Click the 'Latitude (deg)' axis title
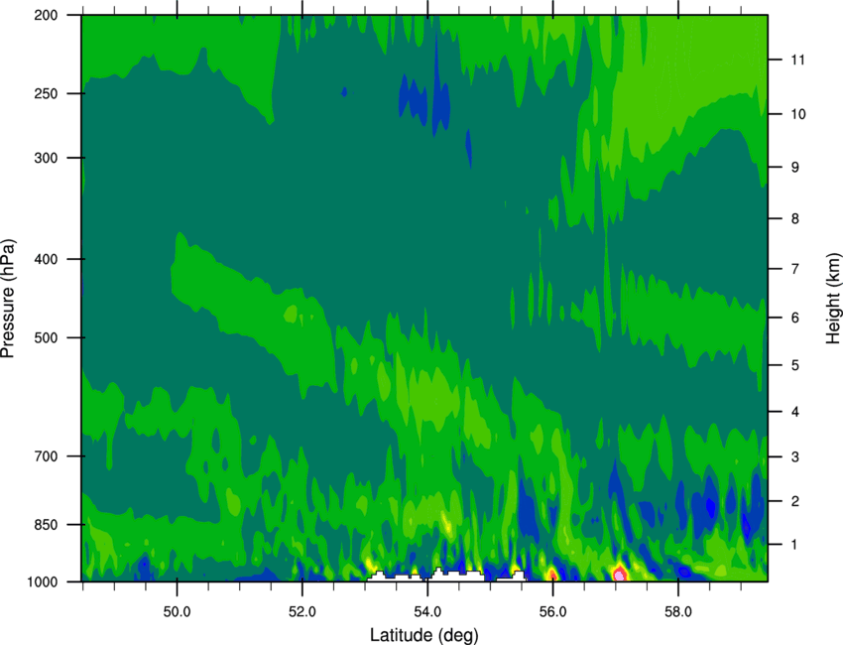The height and width of the screenshot is (645, 843). (x=424, y=635)
